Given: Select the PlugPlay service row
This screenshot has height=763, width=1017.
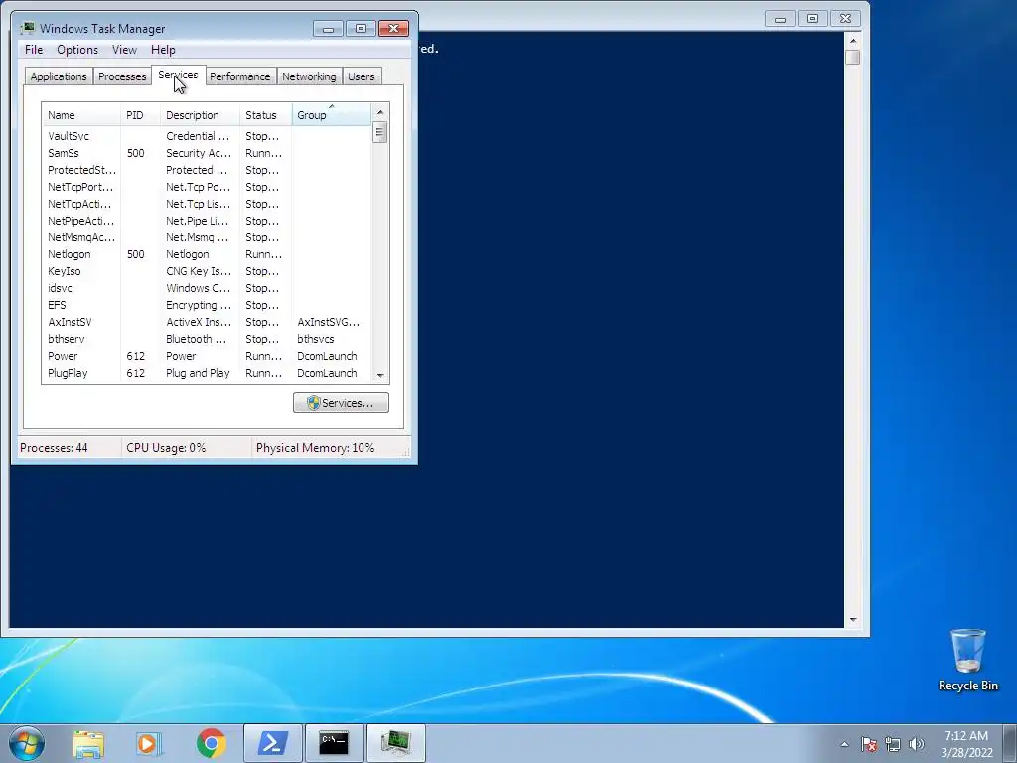Looking at the screenshot, I should click(207, 373).
